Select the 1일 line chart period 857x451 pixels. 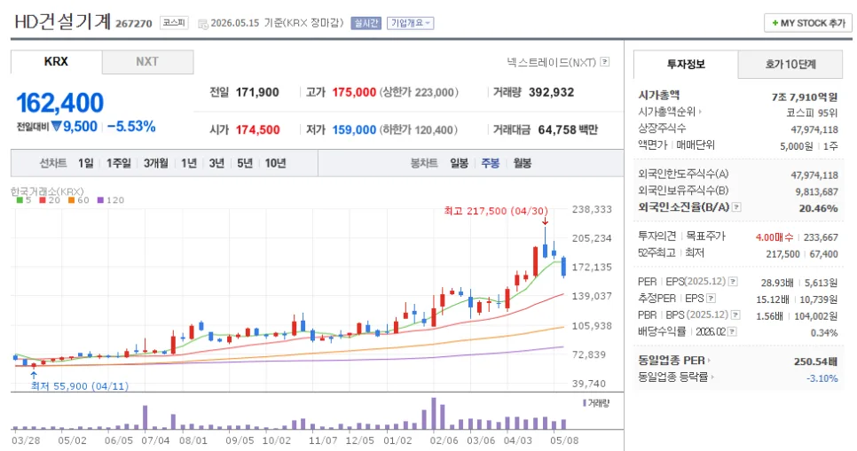[86, 163]
